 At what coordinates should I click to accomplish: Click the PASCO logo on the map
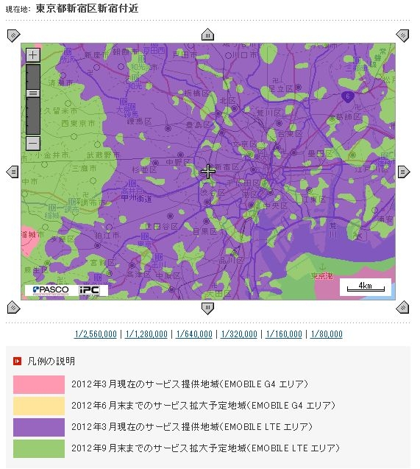[x=51, y=290]
